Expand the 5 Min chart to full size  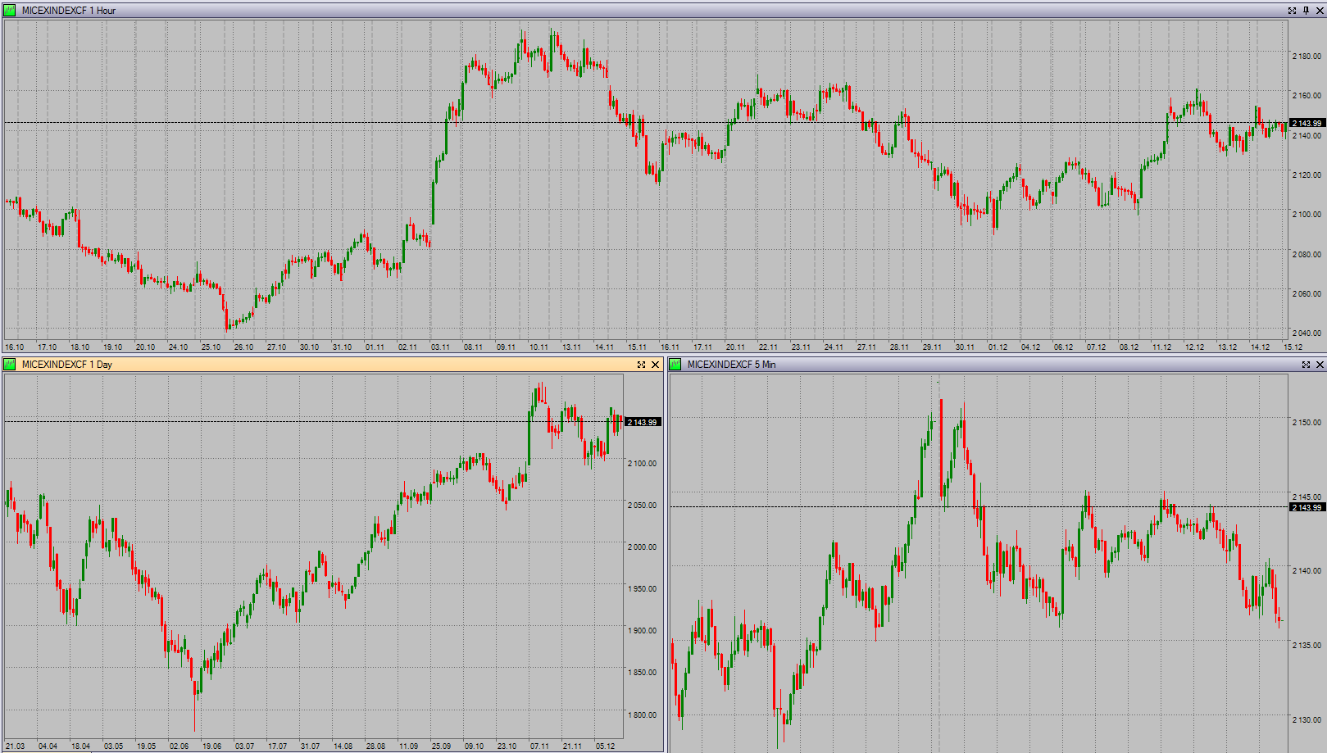coord(1306,365)
